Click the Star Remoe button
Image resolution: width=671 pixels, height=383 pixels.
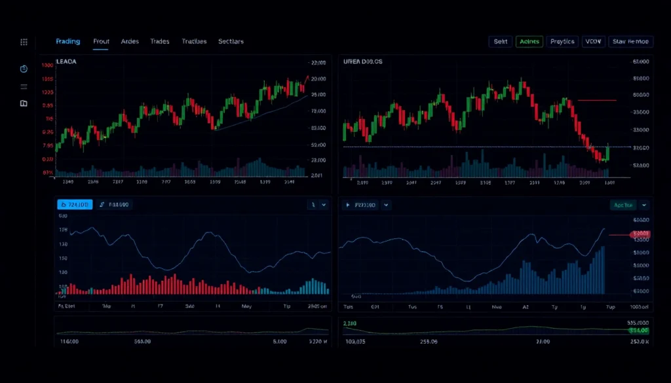click(x=631, y=42)
